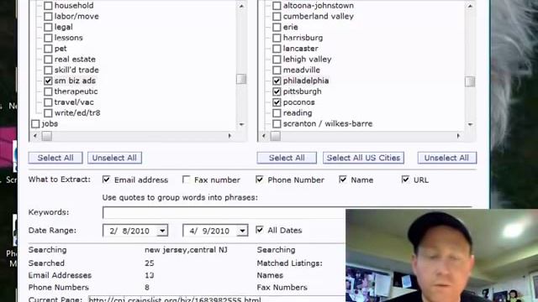Click the Phone Numbers count 8
This screenshot has height=302, width=538.
coord(147,287)
